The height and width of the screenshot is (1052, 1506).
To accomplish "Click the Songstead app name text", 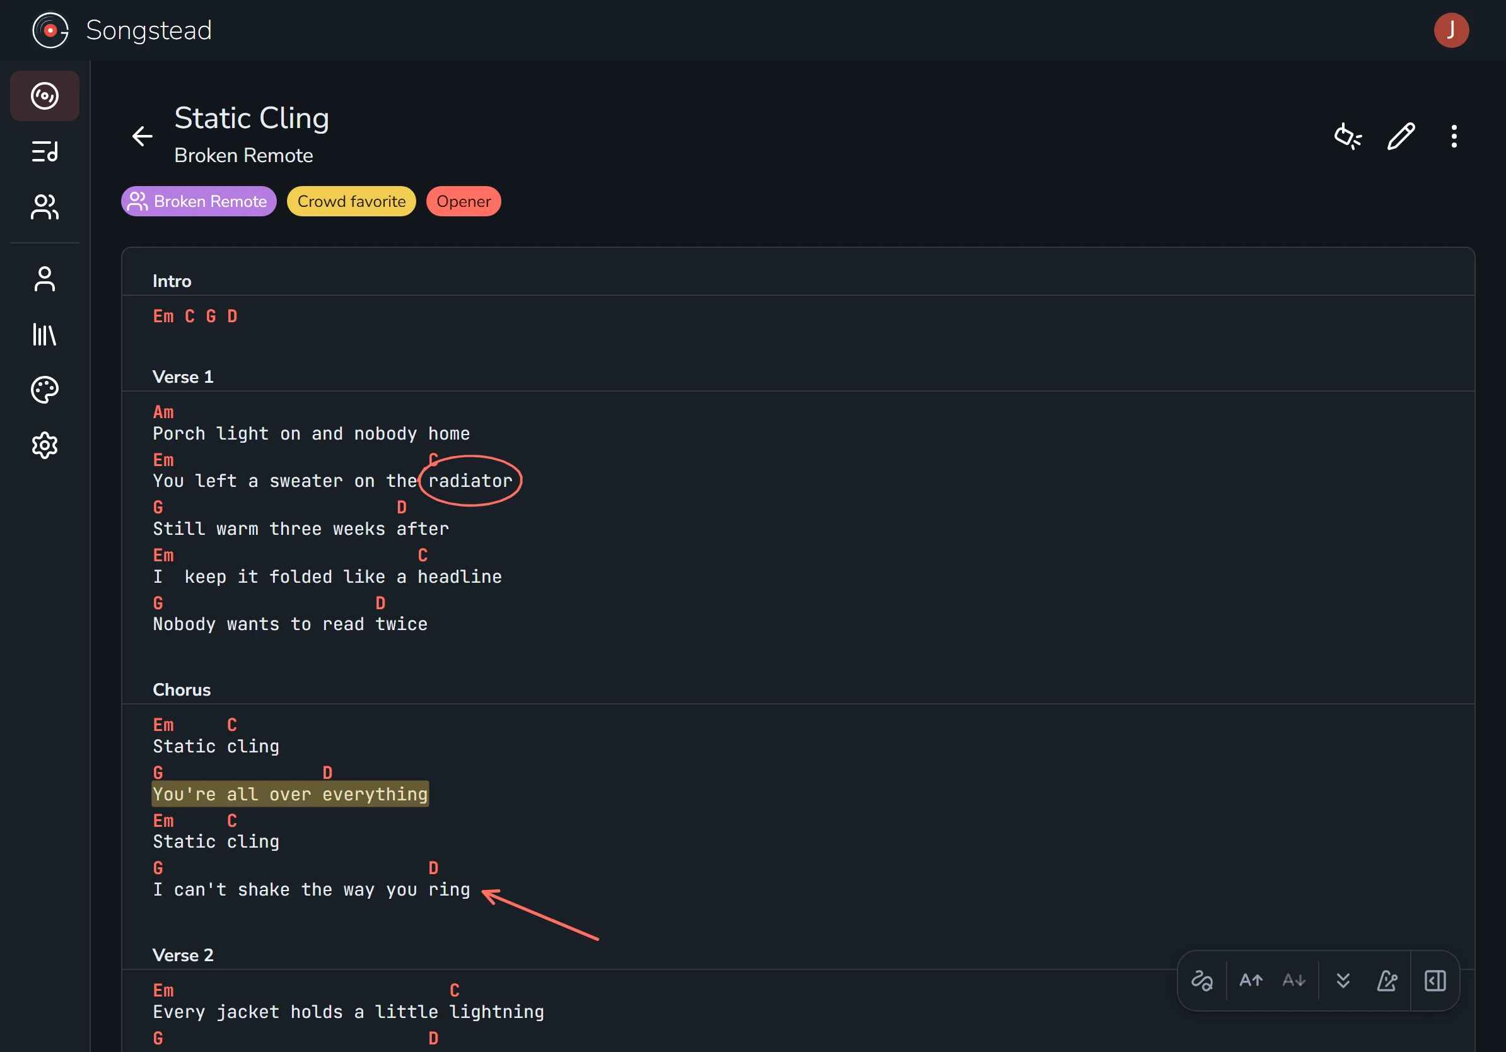I will pyautogui.click(x=149, y=30).
